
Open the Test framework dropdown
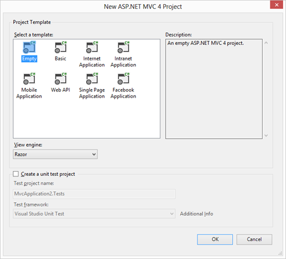point(94,214)
